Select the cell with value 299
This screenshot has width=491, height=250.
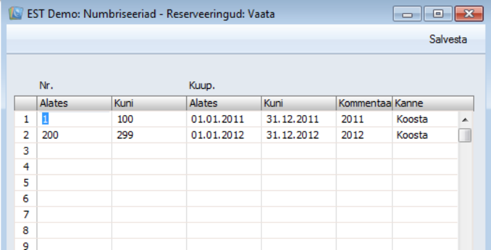(149, 135)
